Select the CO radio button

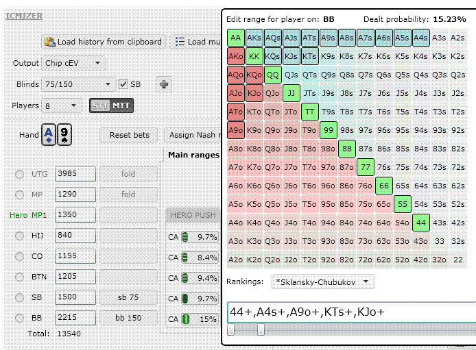point(19,256)
